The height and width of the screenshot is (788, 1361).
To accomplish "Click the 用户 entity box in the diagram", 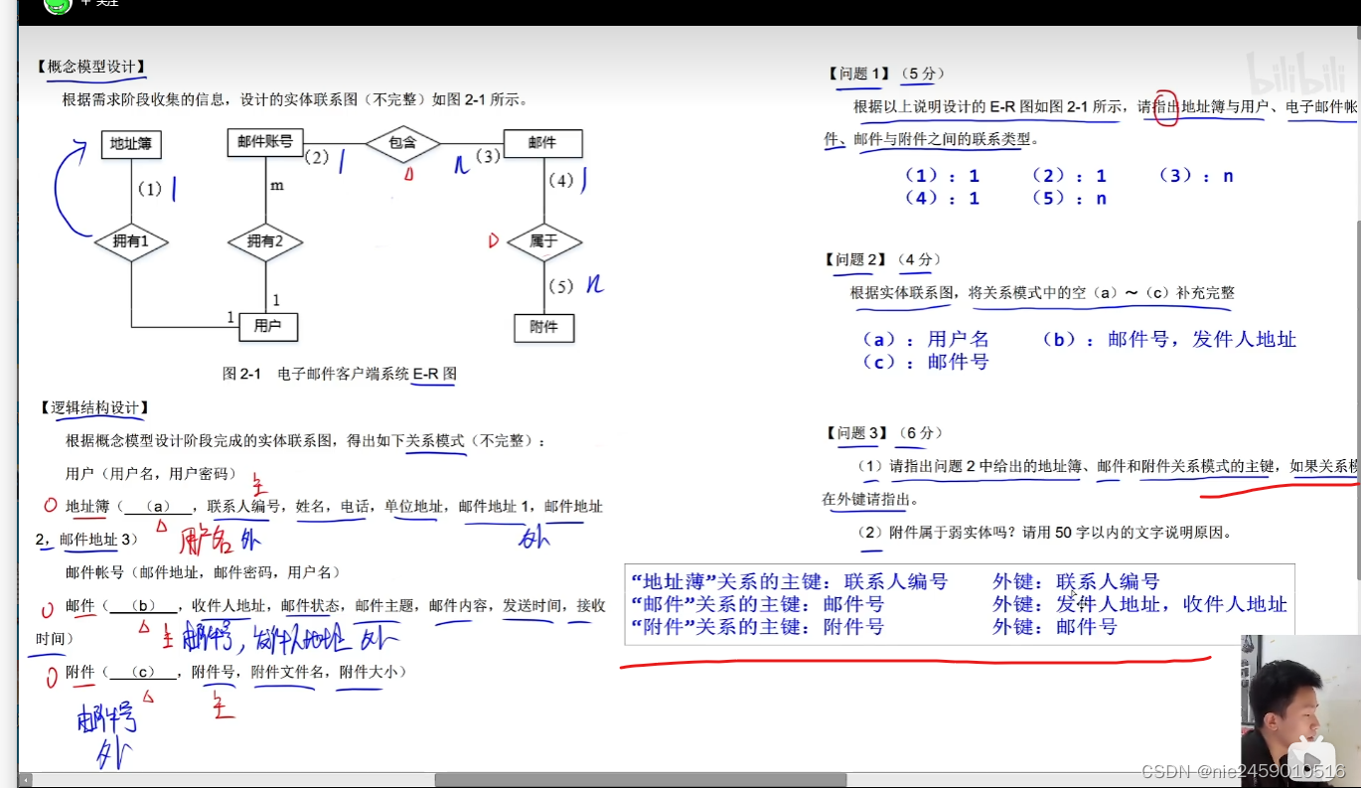I will pos(267,326).
